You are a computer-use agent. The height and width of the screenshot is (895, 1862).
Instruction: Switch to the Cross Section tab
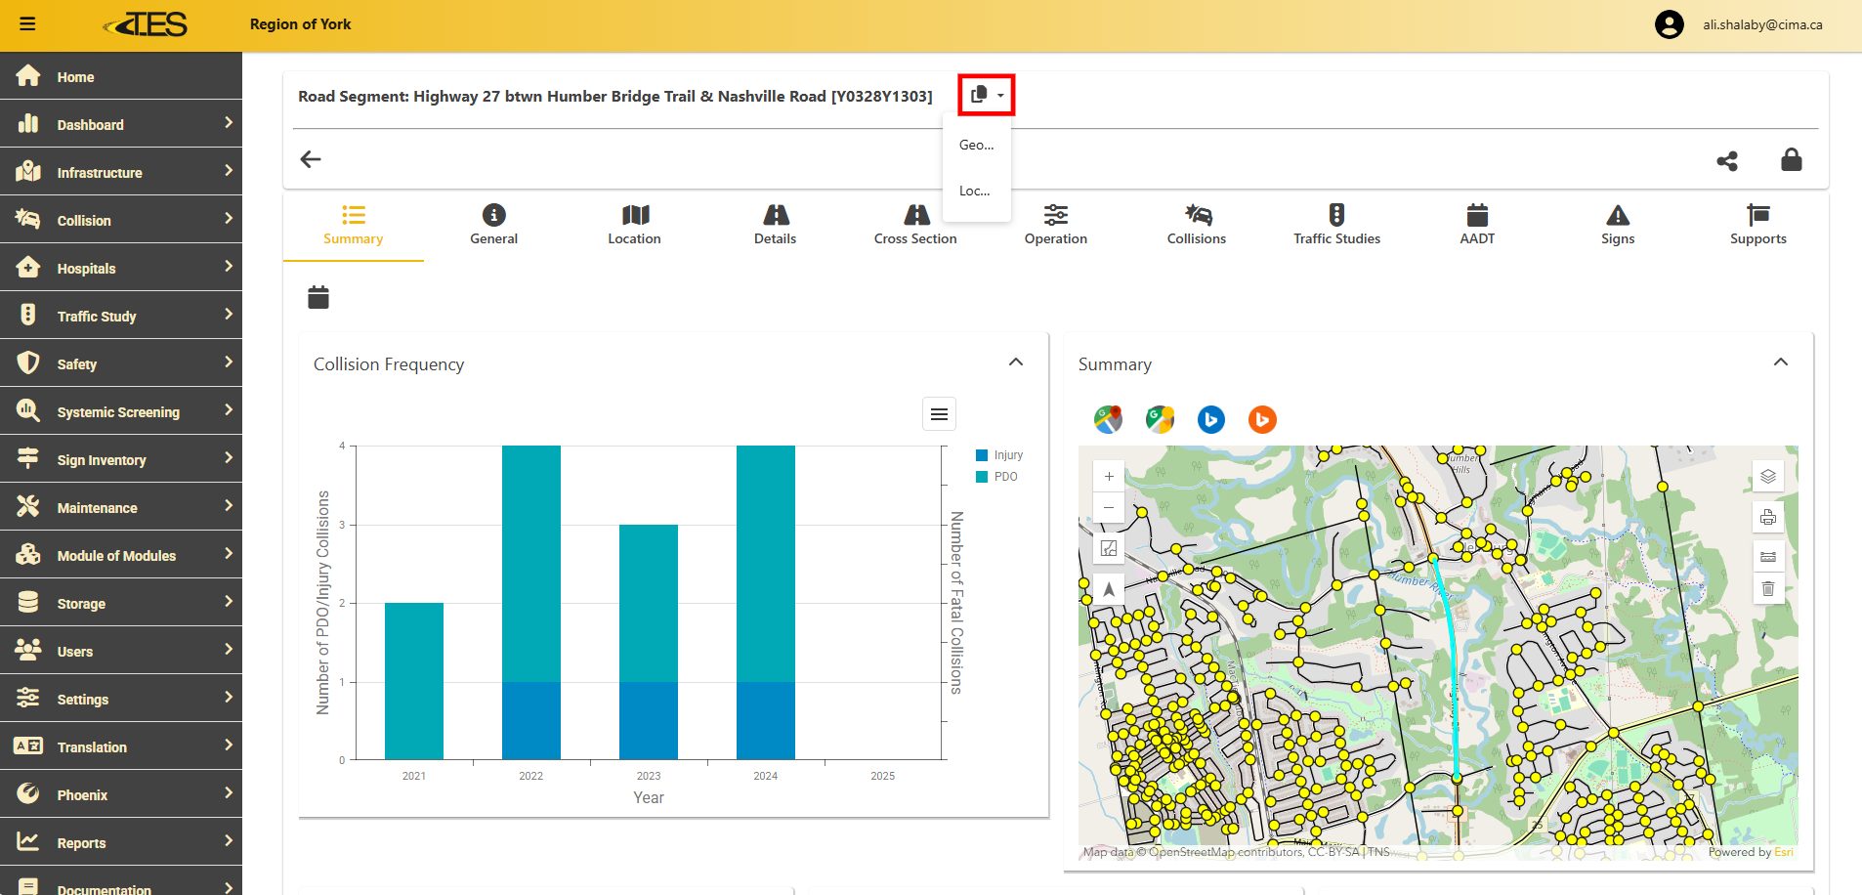click(915, 225)
